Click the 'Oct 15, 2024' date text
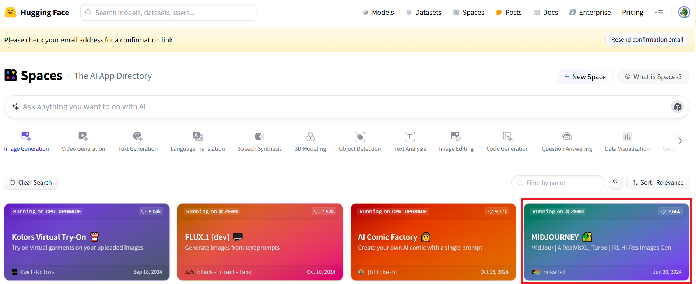Image resolution: width=696 pixels, height=284 pixels. point(494,272)
